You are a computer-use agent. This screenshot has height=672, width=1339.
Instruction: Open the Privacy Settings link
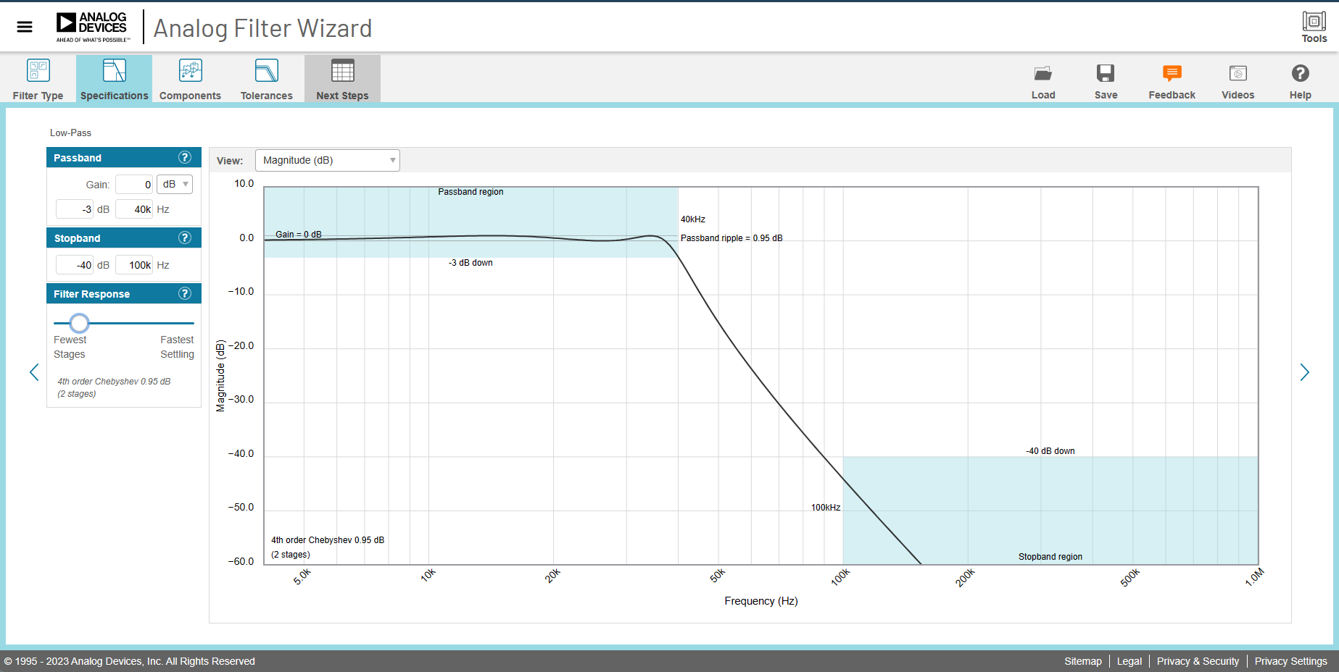tap(1290, 661)
